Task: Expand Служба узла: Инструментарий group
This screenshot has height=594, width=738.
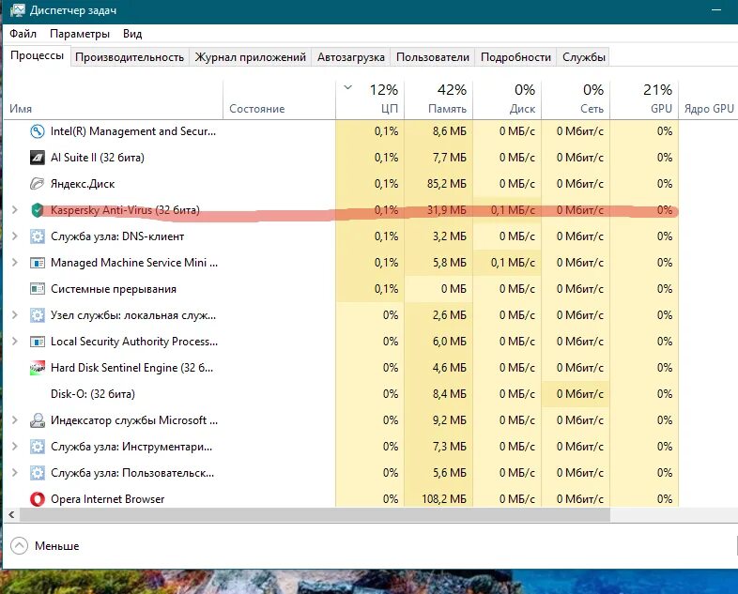Action: [15, 447]
